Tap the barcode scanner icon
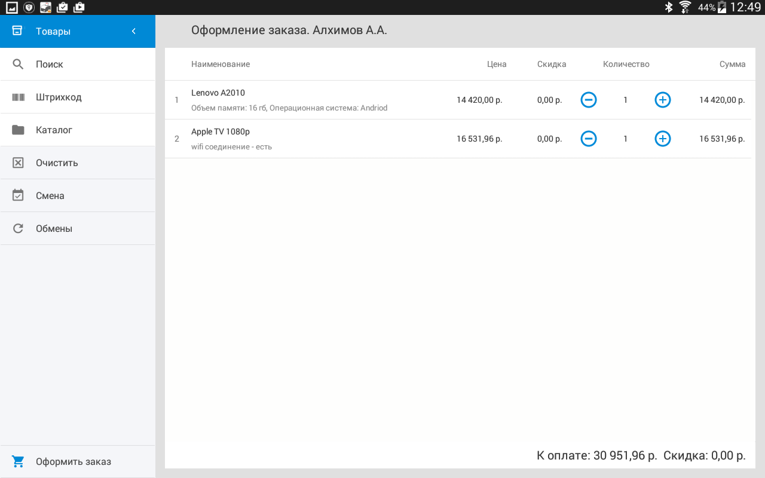This screenshot has width=765, height=478. point(18,97)
